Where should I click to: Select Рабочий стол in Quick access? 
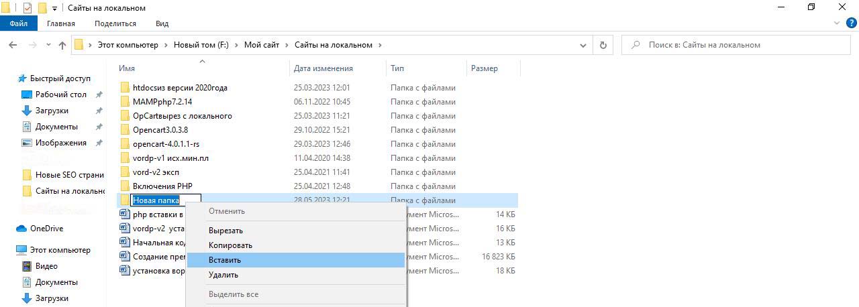click(60, 95)
